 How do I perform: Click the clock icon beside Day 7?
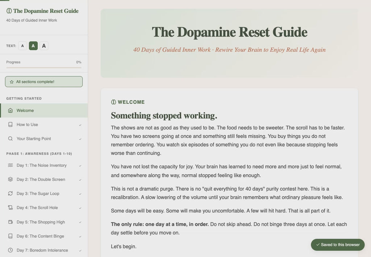coord(11,250)
